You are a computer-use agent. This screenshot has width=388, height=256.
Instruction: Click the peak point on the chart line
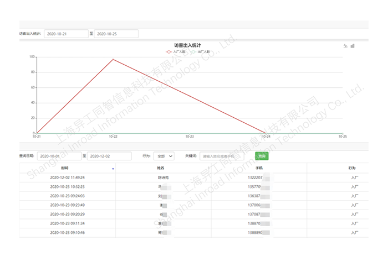[113, 59]
